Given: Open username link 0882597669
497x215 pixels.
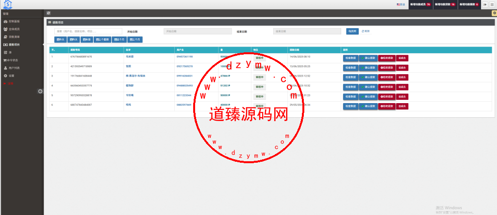Looking at the screenshot, I should tap(184, 105).
